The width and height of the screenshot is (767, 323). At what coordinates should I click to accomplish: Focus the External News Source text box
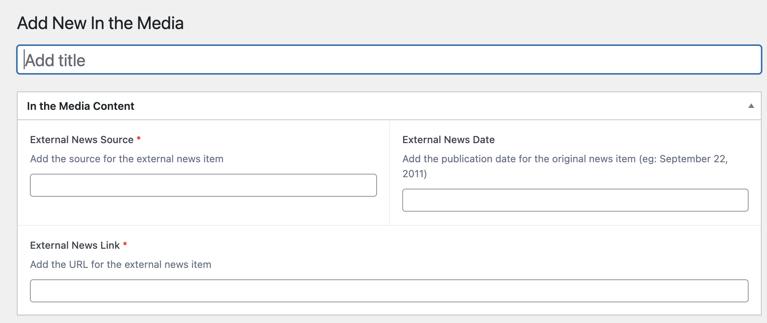click(203, 185)
